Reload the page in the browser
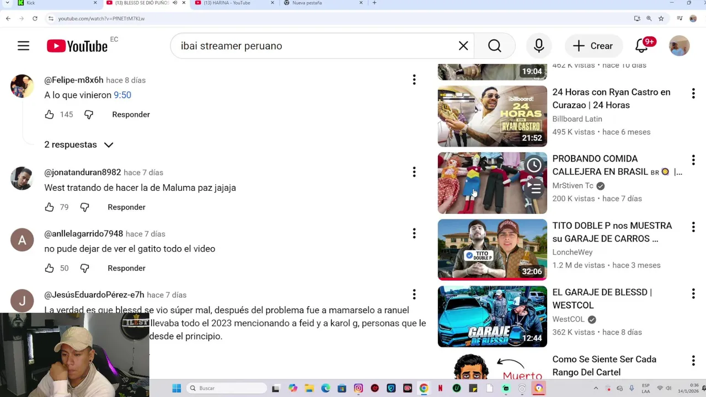Image resolution: width=706 pixels, height=397 pixels. click(x=35, y=18)
